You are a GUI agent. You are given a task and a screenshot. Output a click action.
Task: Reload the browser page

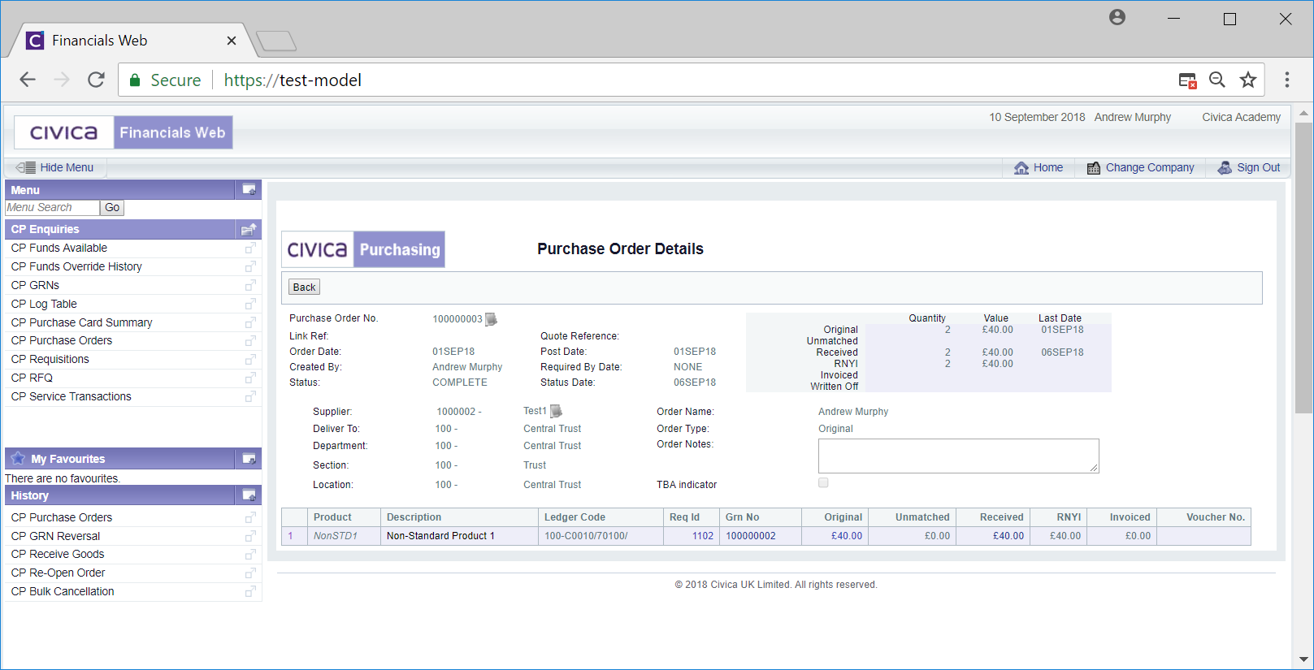pyautogui.click(x=96, y=80)
